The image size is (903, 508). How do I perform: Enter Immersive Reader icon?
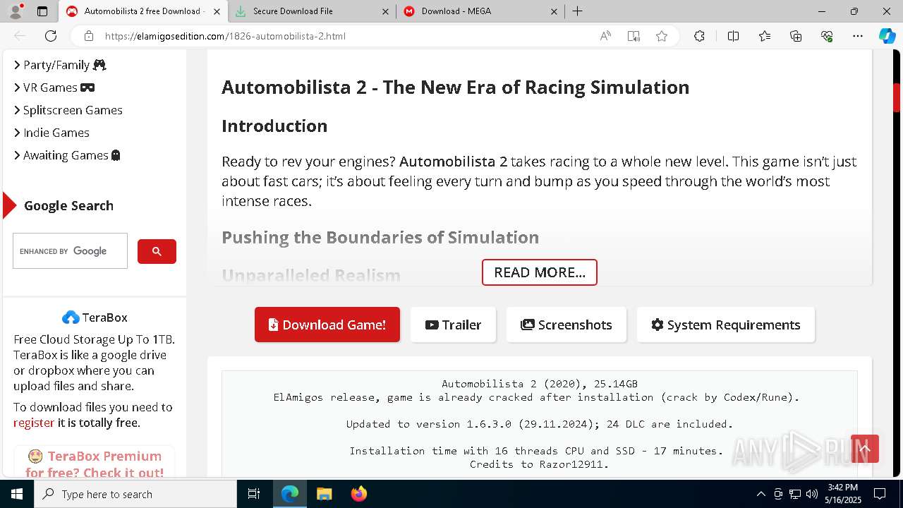pyautogui.click(x=634, y=36)
